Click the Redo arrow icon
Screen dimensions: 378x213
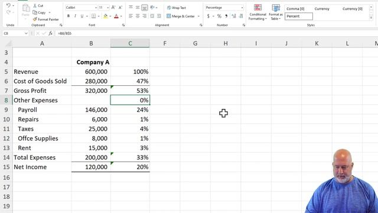click(8, 12)
